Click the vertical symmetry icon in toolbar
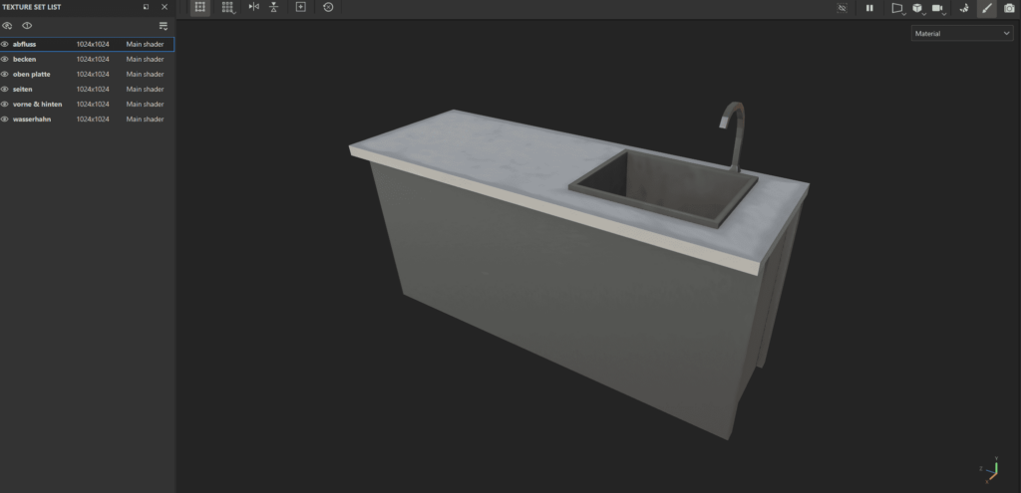Screen dimensions: 1021x493 (x=273, y=8)
